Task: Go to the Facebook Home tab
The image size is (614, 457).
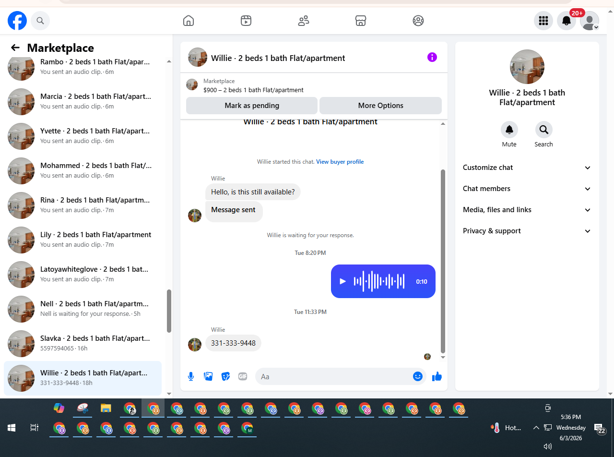Action: coord(189,21)
